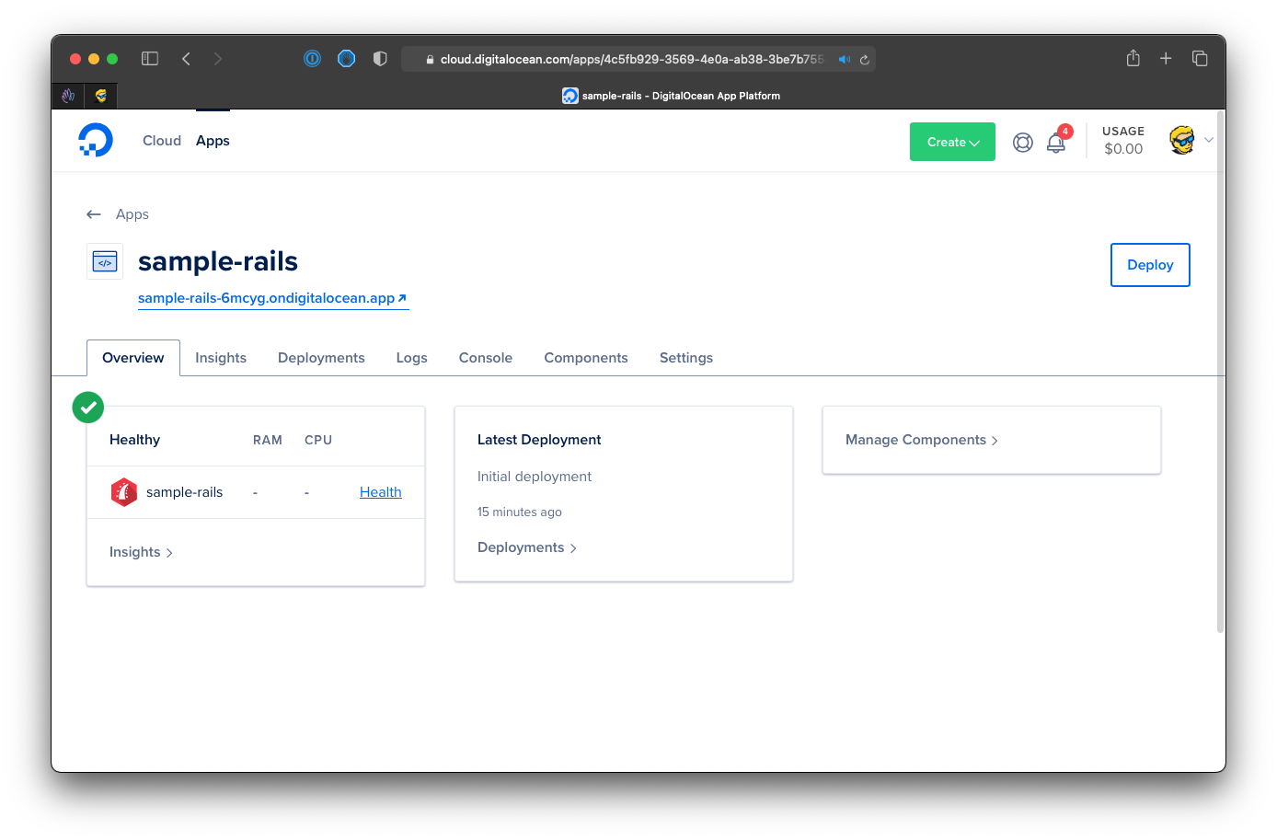Expand the Create dropdown button

[952, 142]
